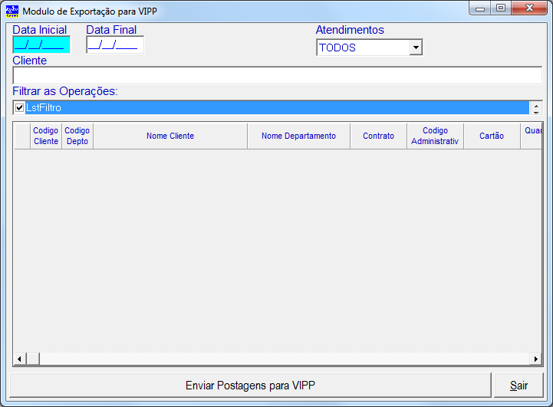This screenshot has height=407, width=553.
Task: Click the Nome Departamento column header
Action: 298,136
